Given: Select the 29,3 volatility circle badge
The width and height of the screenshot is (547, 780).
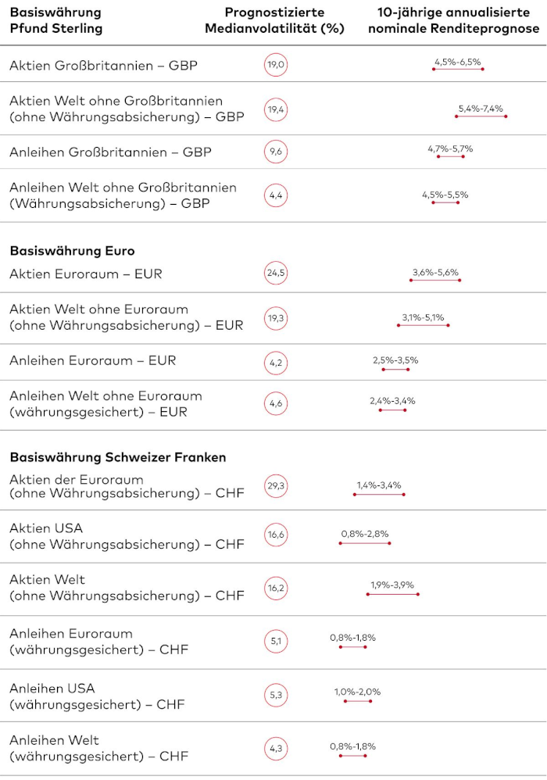Looking at the screenshot, I should (276, 486).
